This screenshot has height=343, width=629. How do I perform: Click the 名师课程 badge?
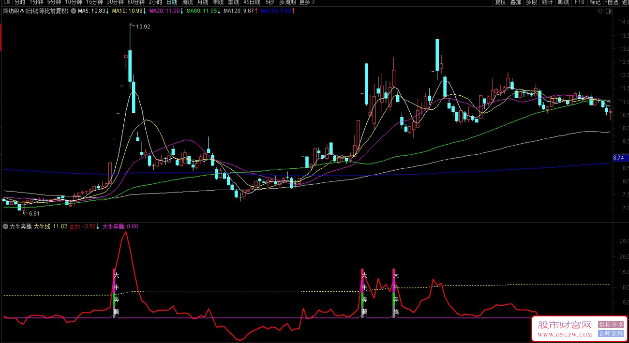(611, 333)
